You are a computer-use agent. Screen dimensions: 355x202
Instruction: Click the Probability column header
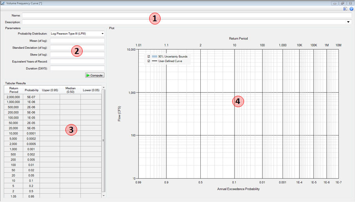(31, 90)
